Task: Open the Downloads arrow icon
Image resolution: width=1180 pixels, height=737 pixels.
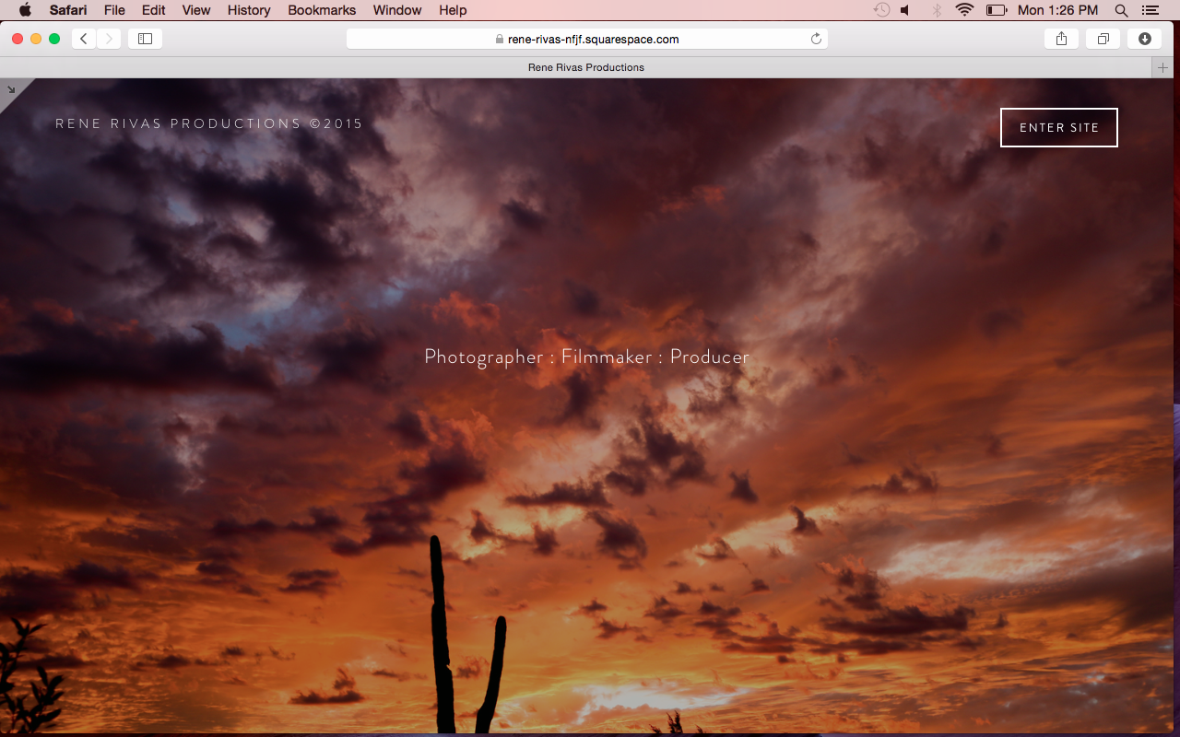Action: pos(1144,39)
